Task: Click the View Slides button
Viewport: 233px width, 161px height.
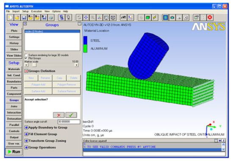Action: [x=14, y=56]
